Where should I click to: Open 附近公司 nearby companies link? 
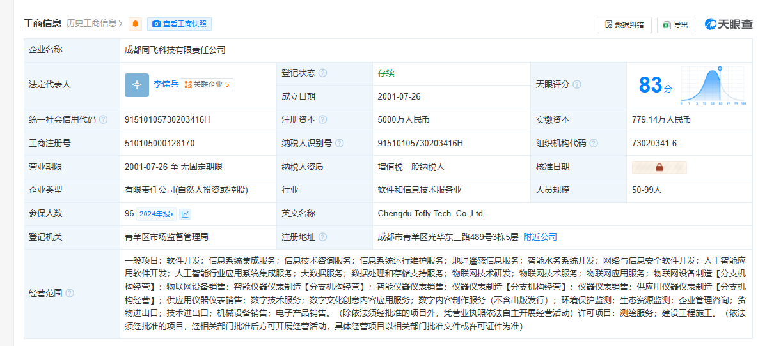pos(540,237)
